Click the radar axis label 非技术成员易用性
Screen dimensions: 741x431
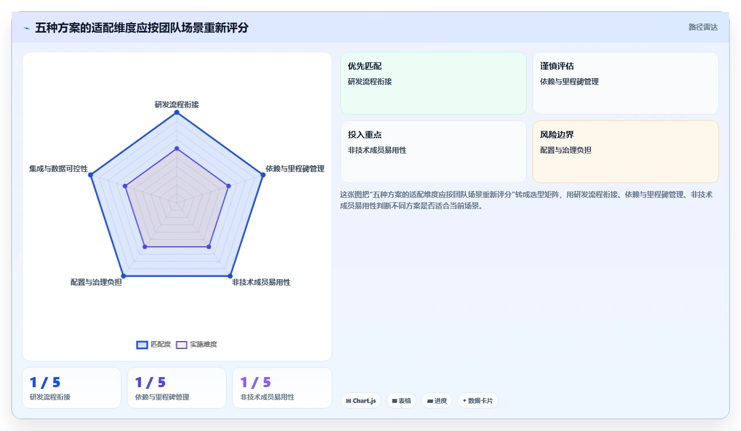pyautogui.click(x=261, y=282)
